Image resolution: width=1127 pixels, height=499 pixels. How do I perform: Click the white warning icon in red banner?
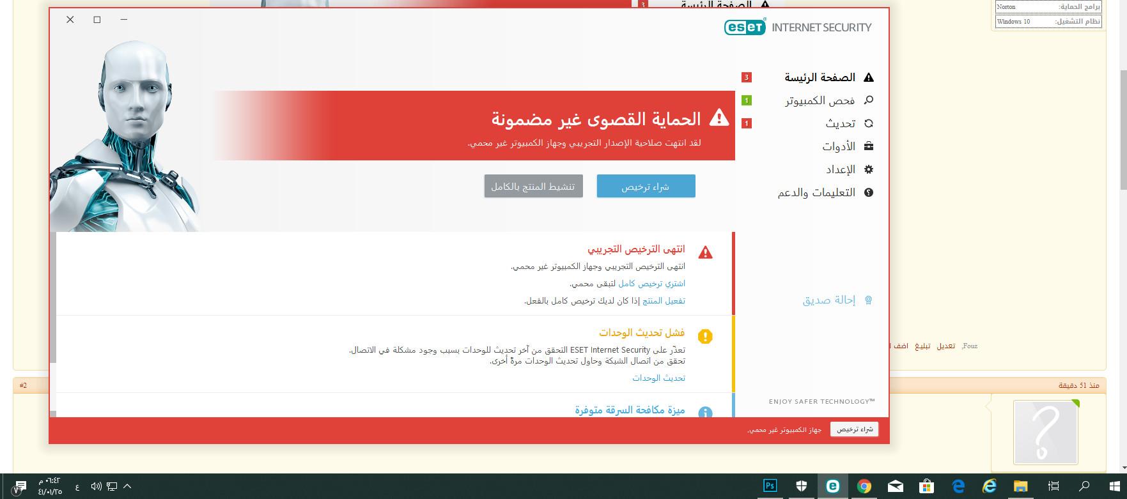point(719,118)
